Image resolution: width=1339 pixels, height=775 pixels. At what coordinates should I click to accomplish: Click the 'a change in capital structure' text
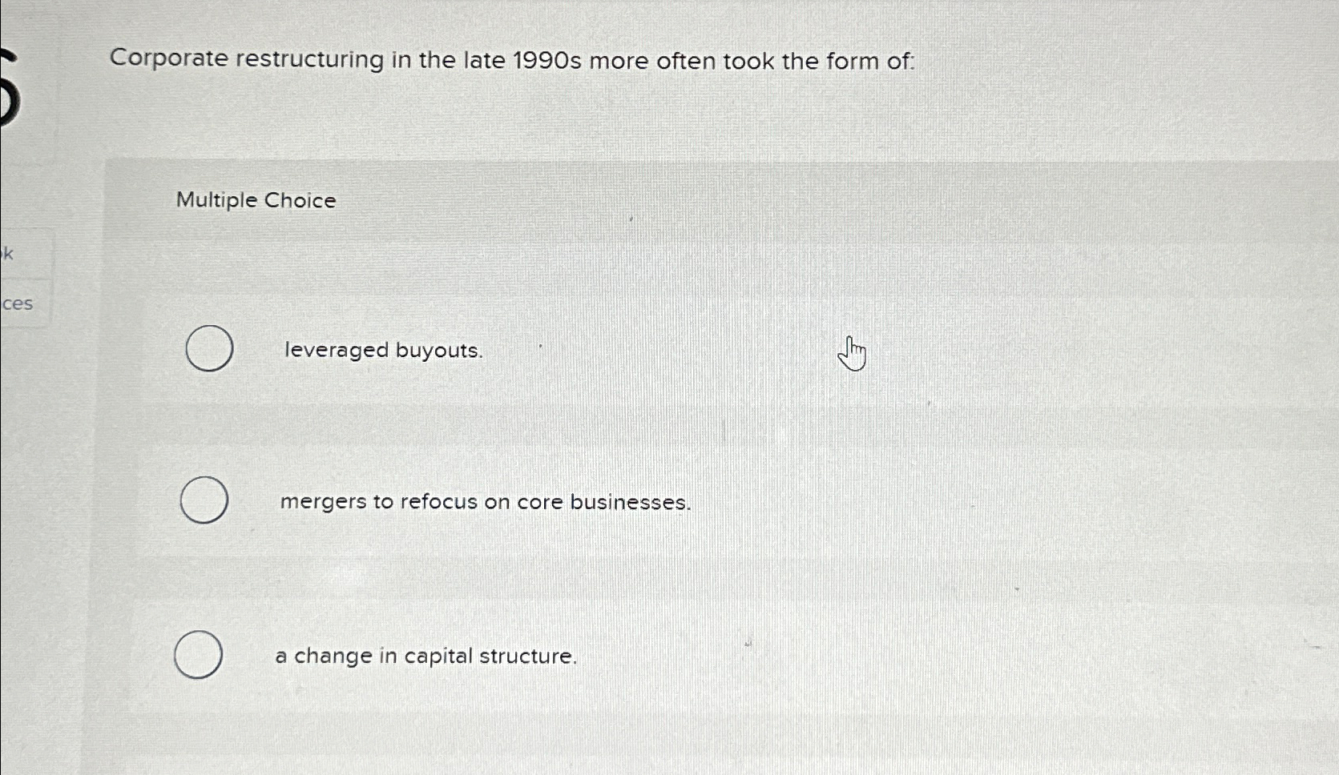click(426, 657)
